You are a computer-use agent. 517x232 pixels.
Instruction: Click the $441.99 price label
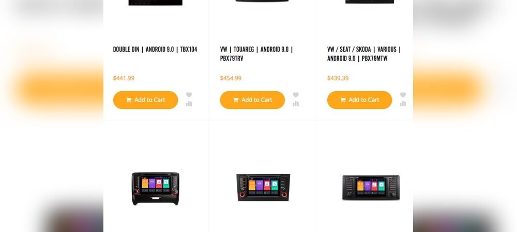coord(124,78)
